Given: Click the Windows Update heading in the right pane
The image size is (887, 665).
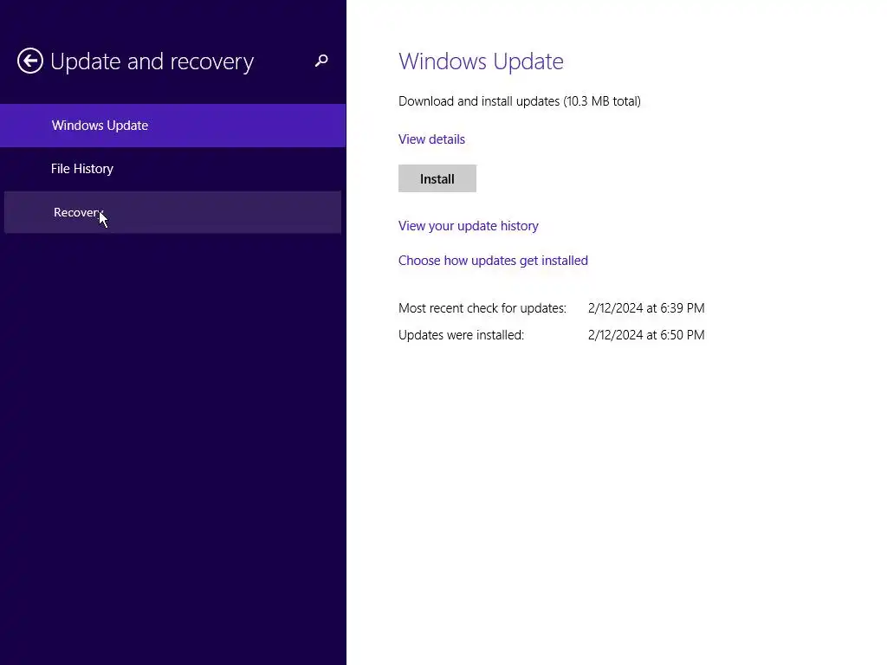Looking at the screenshot, I should click(x=481, y=61).
